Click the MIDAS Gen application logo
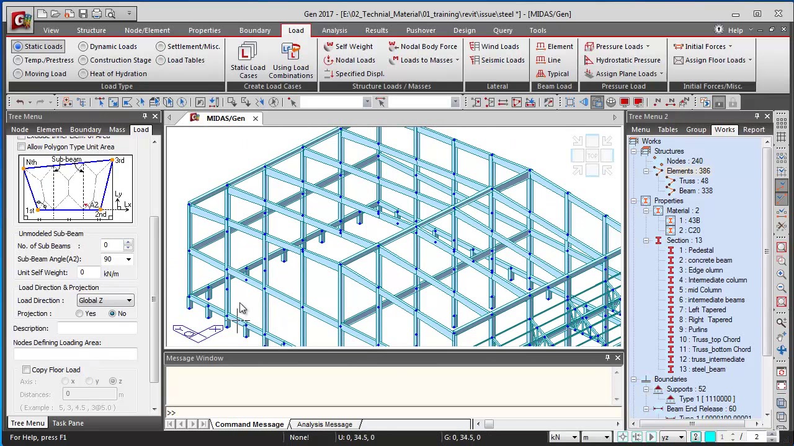This screenshot has width=794, height=446. [x=20, y=19]
